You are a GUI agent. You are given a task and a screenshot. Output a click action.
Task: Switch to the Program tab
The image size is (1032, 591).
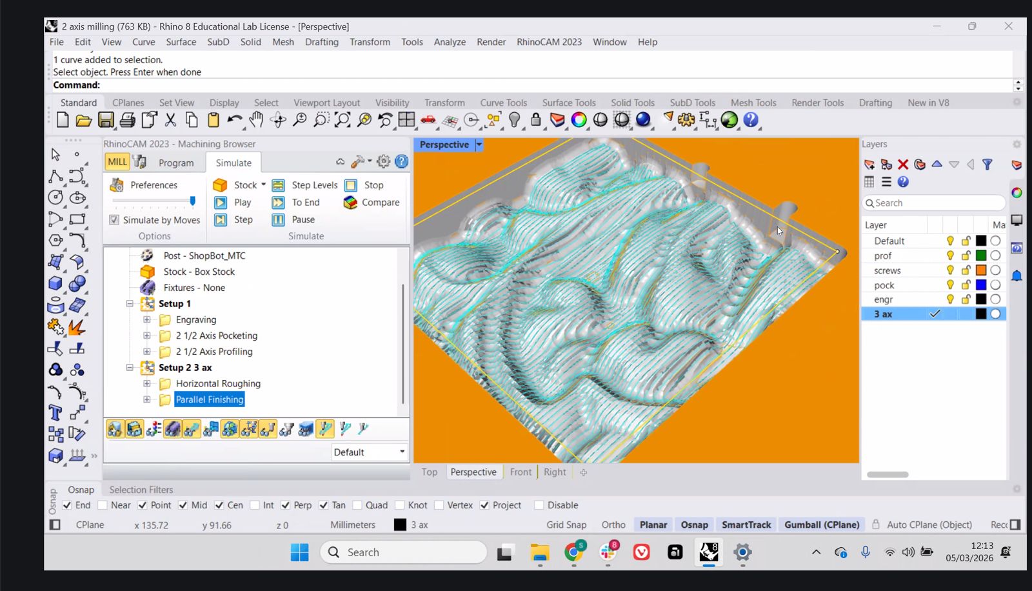pyautogui.click(x=176, y=163)
